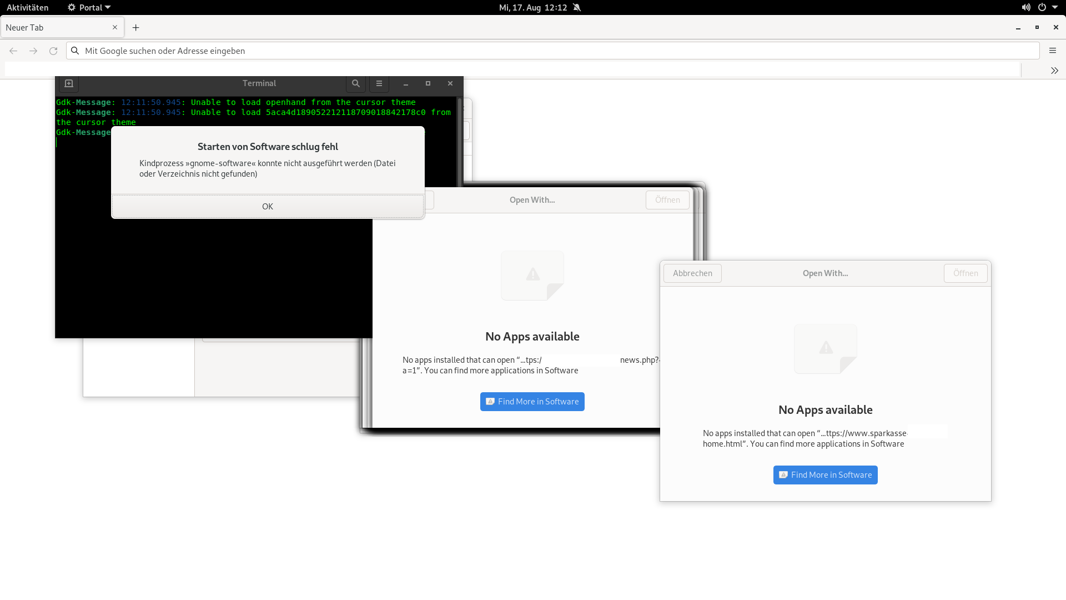
Task: Open the terminal hamburger menu
Action: click(379, 83)
